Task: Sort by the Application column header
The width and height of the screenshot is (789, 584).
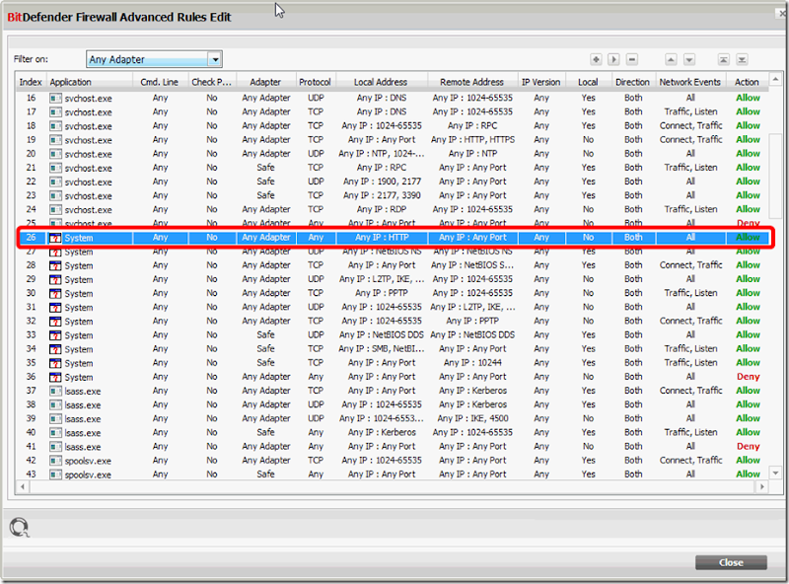Action: 90,82
